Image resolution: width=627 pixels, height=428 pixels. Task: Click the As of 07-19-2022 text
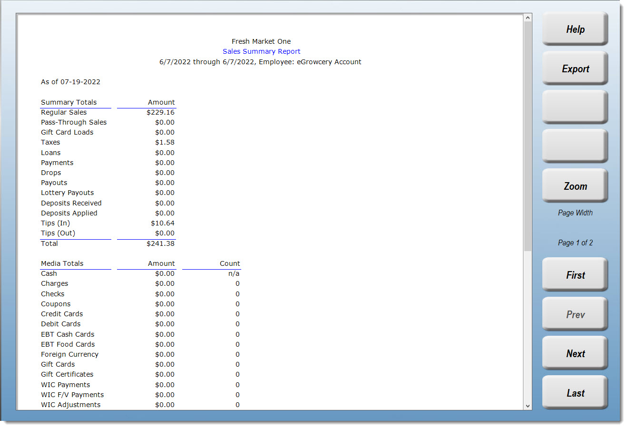[x=70, y=82]
